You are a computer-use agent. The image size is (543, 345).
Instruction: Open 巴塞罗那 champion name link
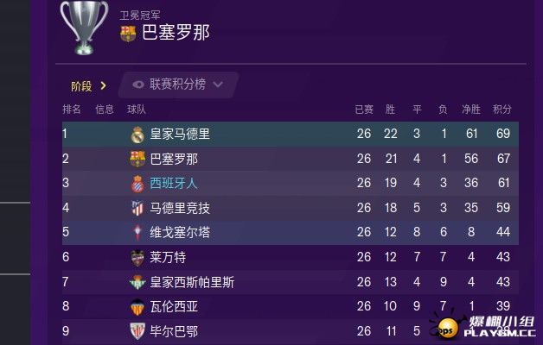(176, 33)
